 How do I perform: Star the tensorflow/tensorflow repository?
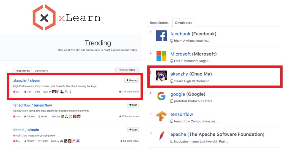tap(133, 105)
